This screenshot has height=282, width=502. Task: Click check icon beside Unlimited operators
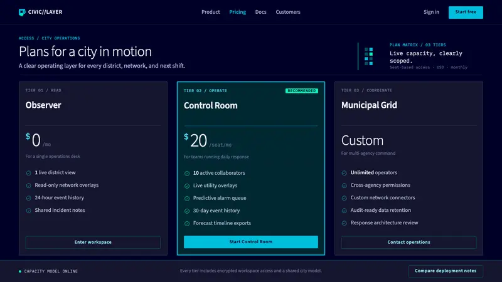[x=344, y=173]
